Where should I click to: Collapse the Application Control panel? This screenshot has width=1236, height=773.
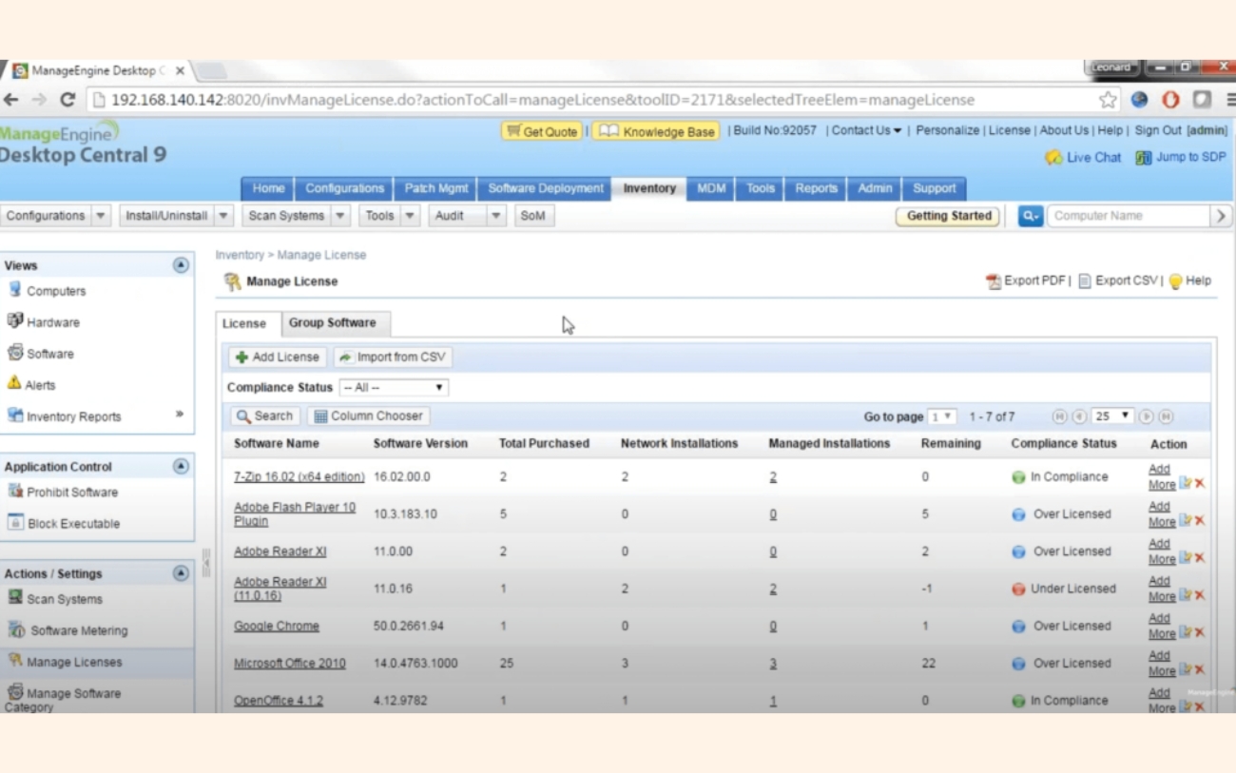tap(181, 466)
